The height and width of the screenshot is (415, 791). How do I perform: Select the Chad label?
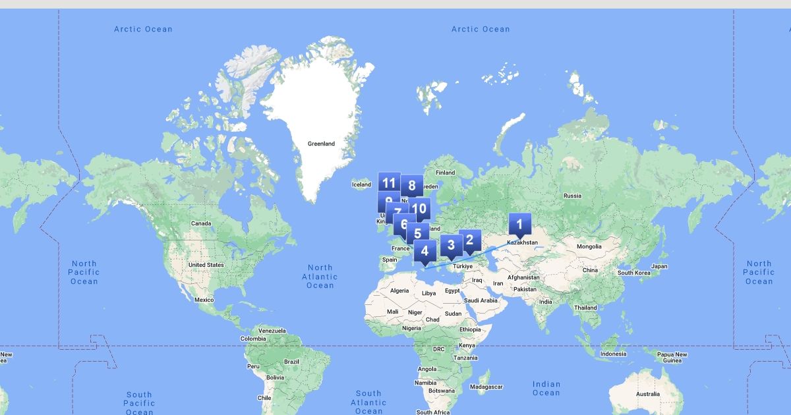point(432,319)
